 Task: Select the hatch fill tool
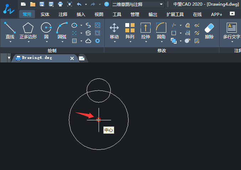(x=74, y=41)
